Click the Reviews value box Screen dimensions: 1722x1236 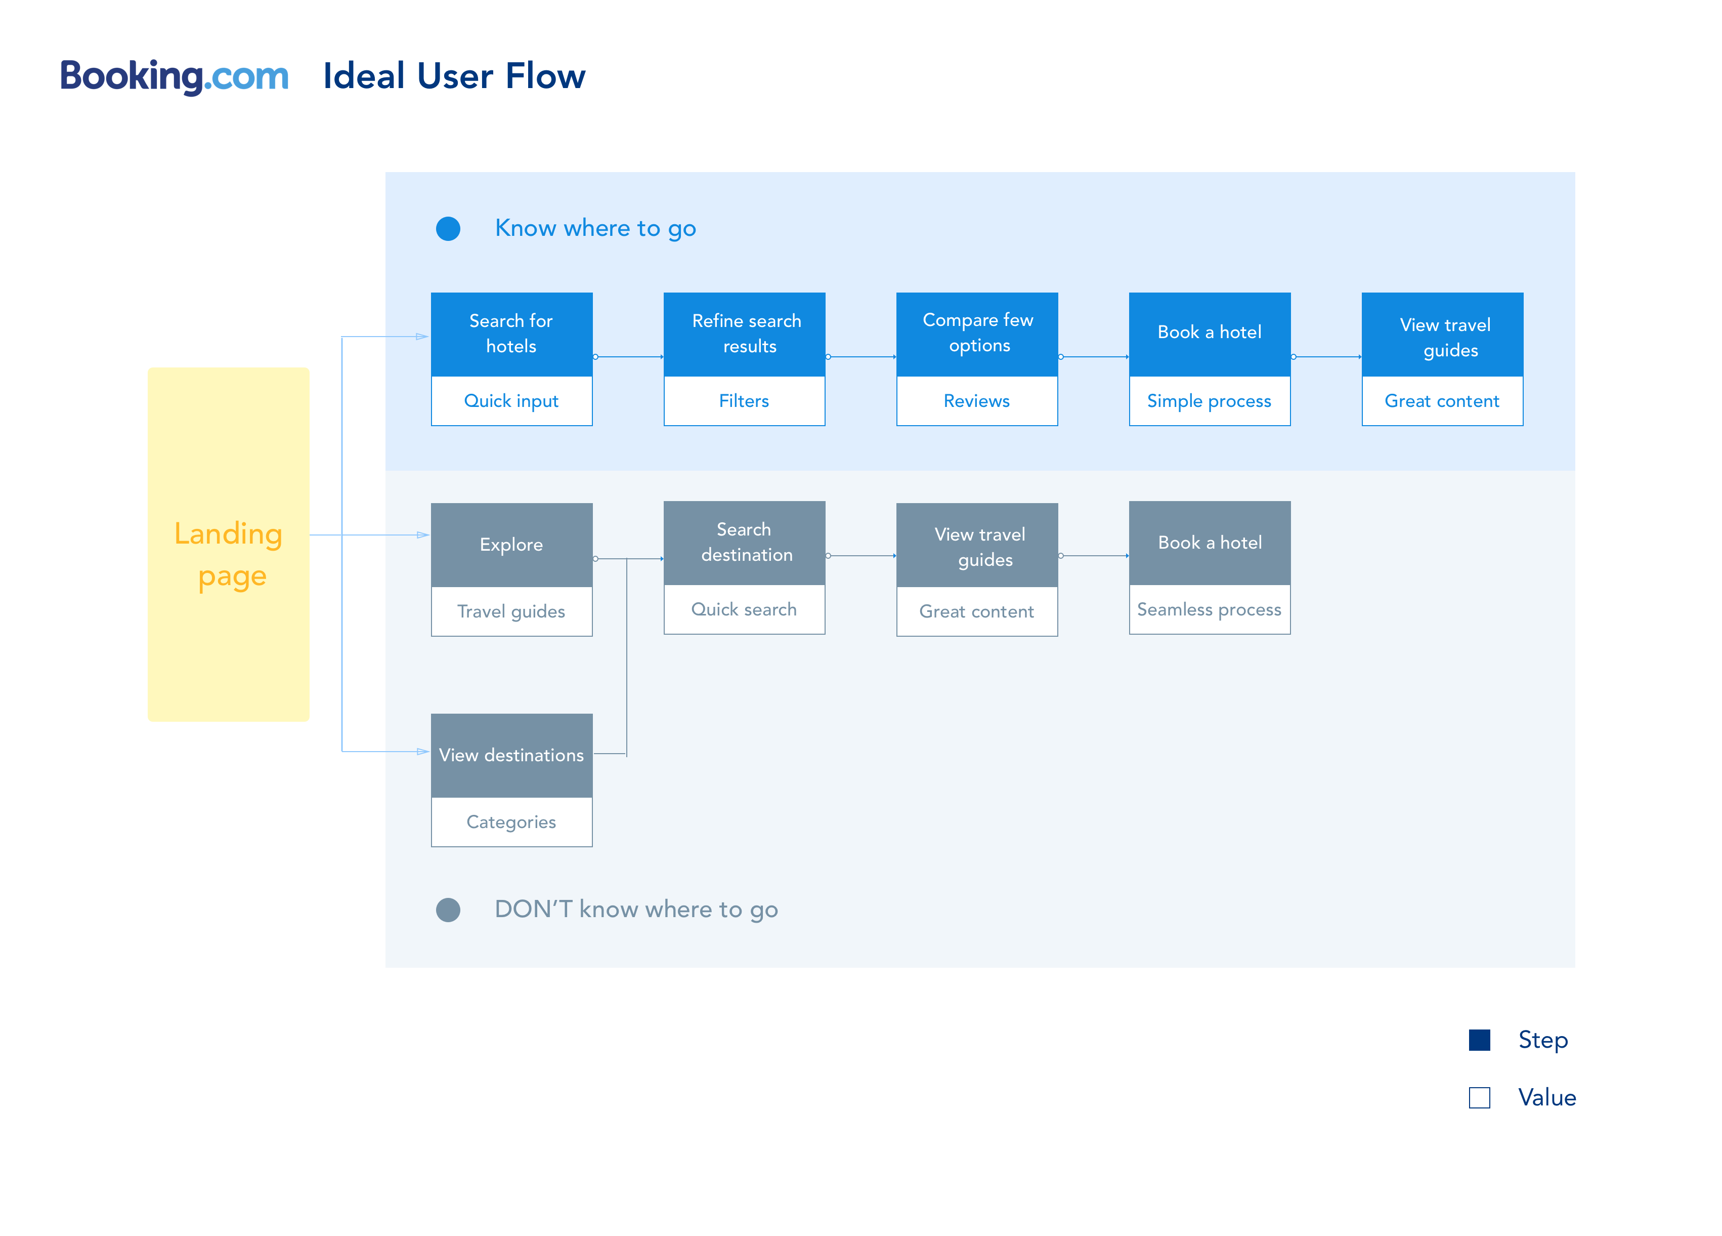[977, 401]
